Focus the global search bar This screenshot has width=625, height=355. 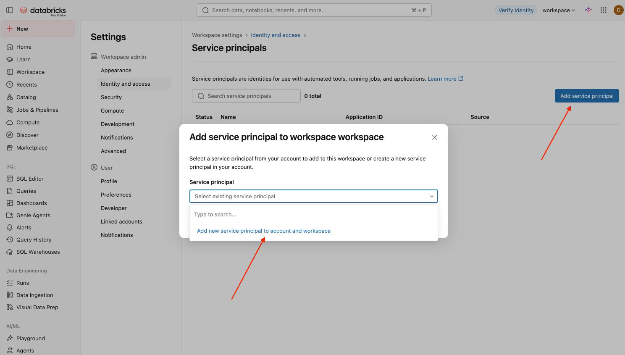(314, 10)
